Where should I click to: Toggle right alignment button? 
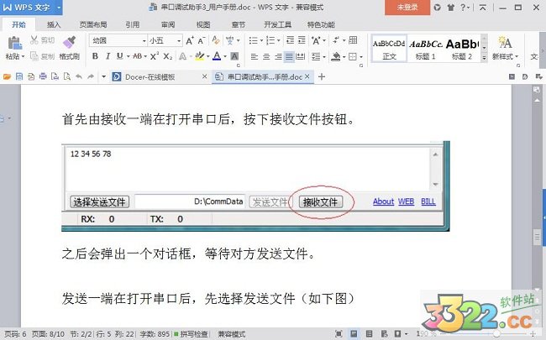pos(278,56)
